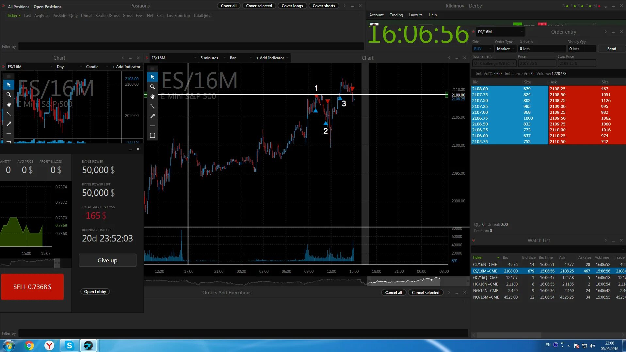Open the Help menu
The width and height of the screenshot is (626, 352).
(432, 15)
